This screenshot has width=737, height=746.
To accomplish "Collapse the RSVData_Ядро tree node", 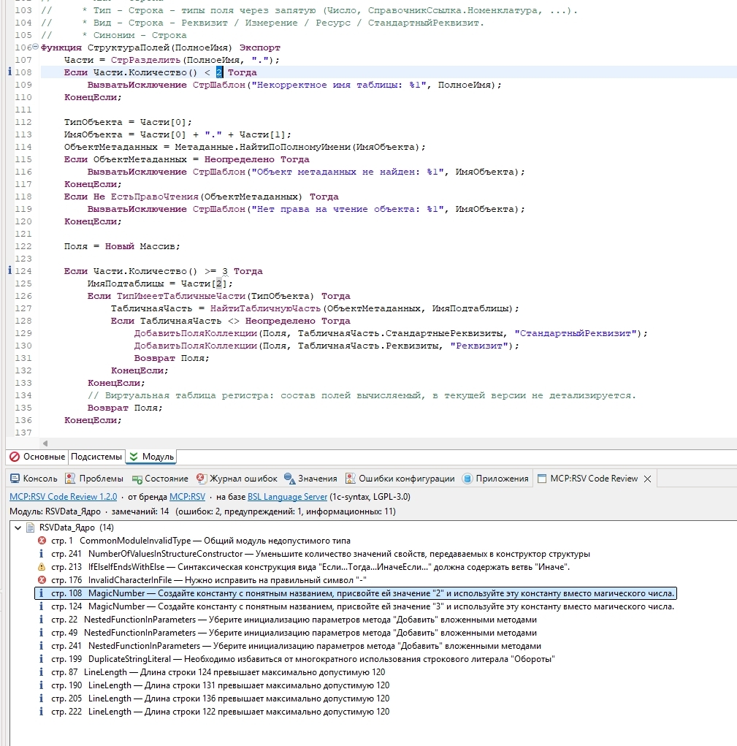I will coord(18,527).
